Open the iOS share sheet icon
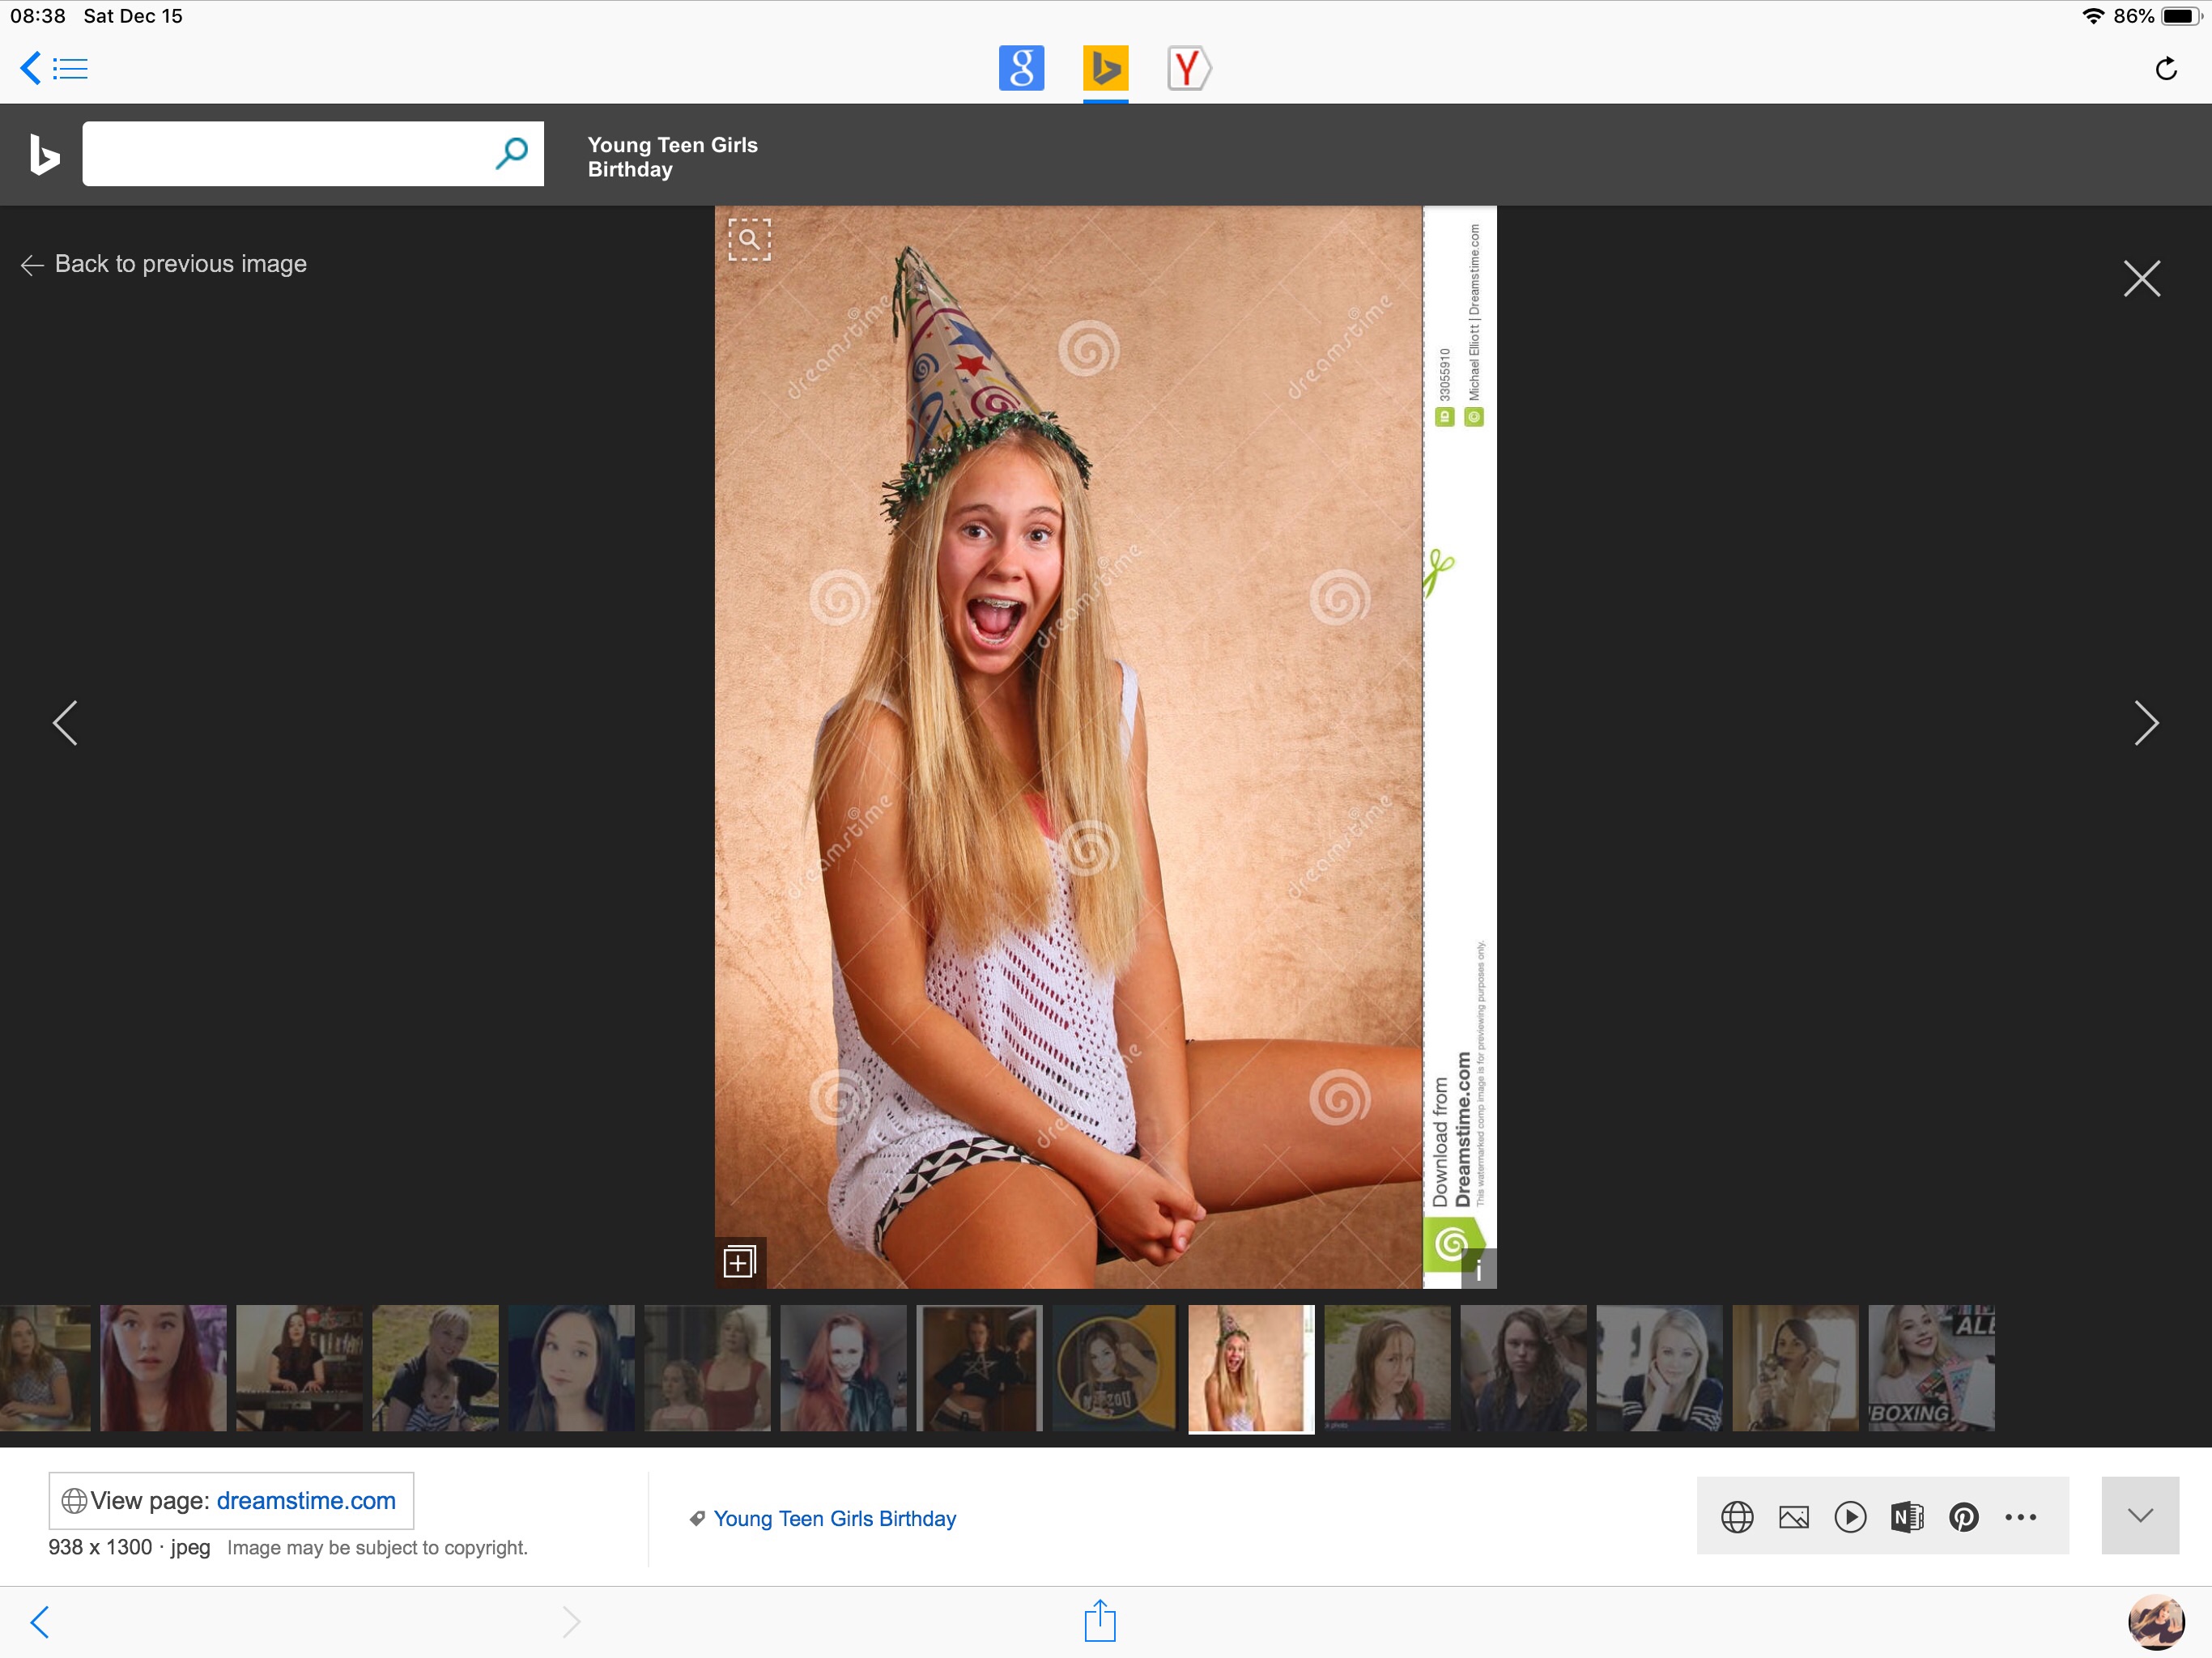Viewport: 2212px width, 1658px height. point(1100,1620)
